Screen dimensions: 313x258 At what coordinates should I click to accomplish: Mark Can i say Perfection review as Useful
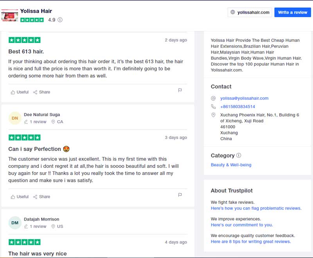[20, 197]
